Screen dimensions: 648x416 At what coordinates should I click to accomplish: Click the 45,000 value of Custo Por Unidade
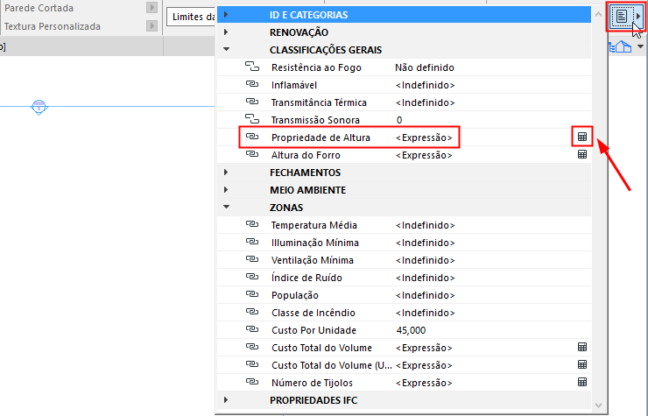[x=411, y=330]
